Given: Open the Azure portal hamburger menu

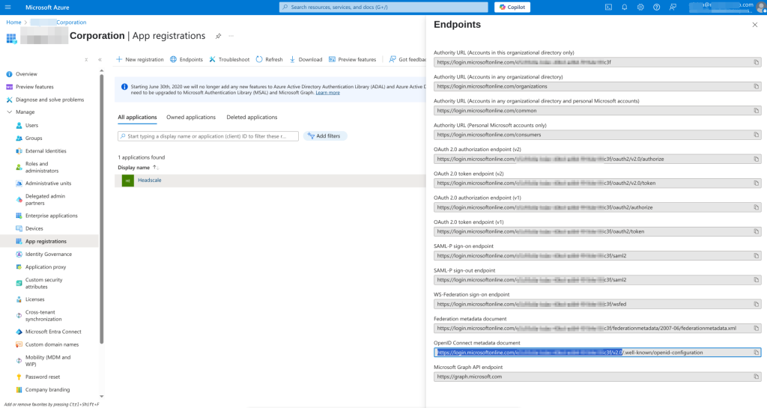Looking at the screenshot, I should click(7, 7).
